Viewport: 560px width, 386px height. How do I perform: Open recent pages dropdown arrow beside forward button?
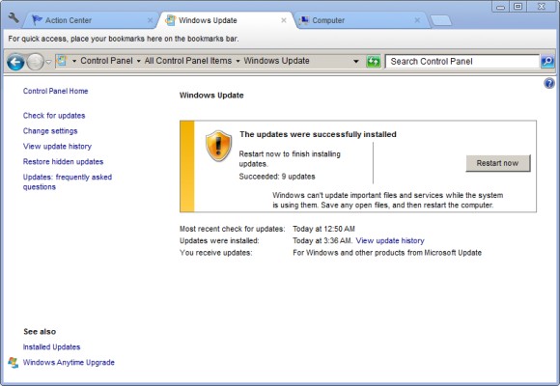[x=48, y=62]
